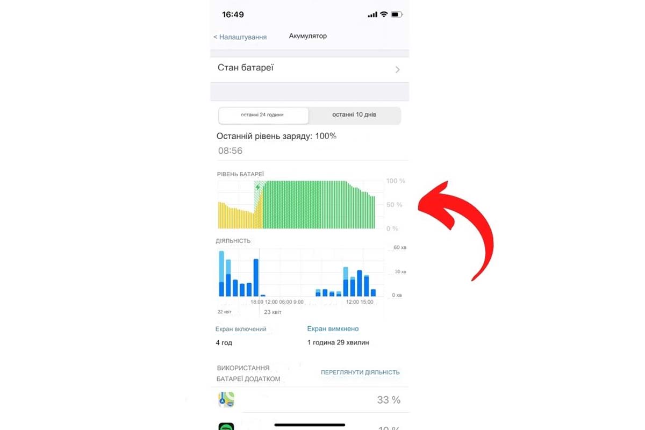
Task: Tap the Wi-Fi icon in status bar
Action: coord(384,15)
